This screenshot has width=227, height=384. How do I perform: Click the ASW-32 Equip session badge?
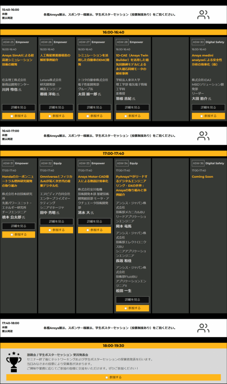(46, 163)
